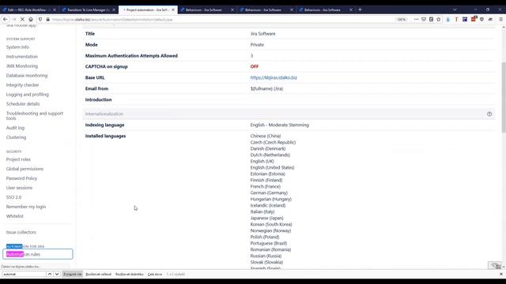Click 'Private' mode value

click(257, 45)
